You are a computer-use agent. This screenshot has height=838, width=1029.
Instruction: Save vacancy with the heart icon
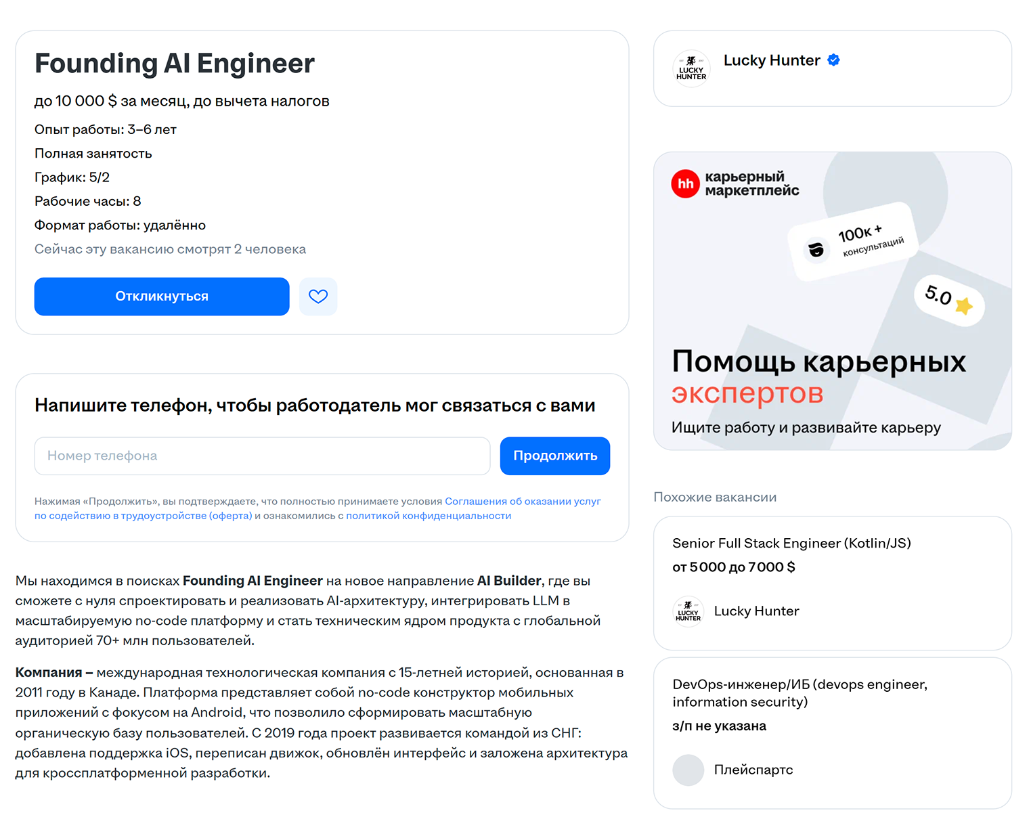pyautogui.click(x=318, y=296)
